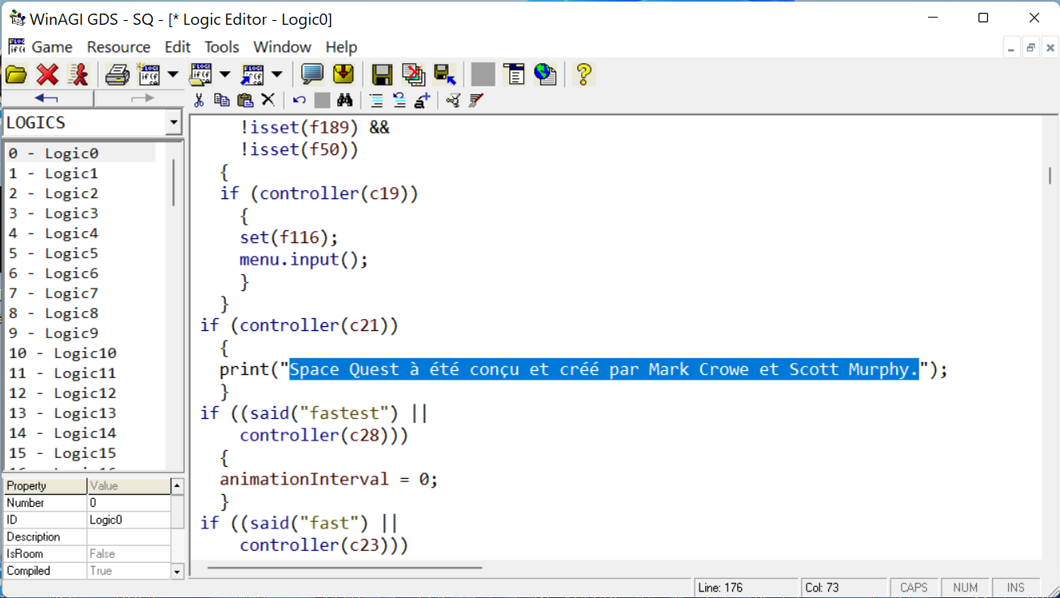Delete the selection with the small black X icon
Screen dimensions: 1060x598
tap(268, 100)
